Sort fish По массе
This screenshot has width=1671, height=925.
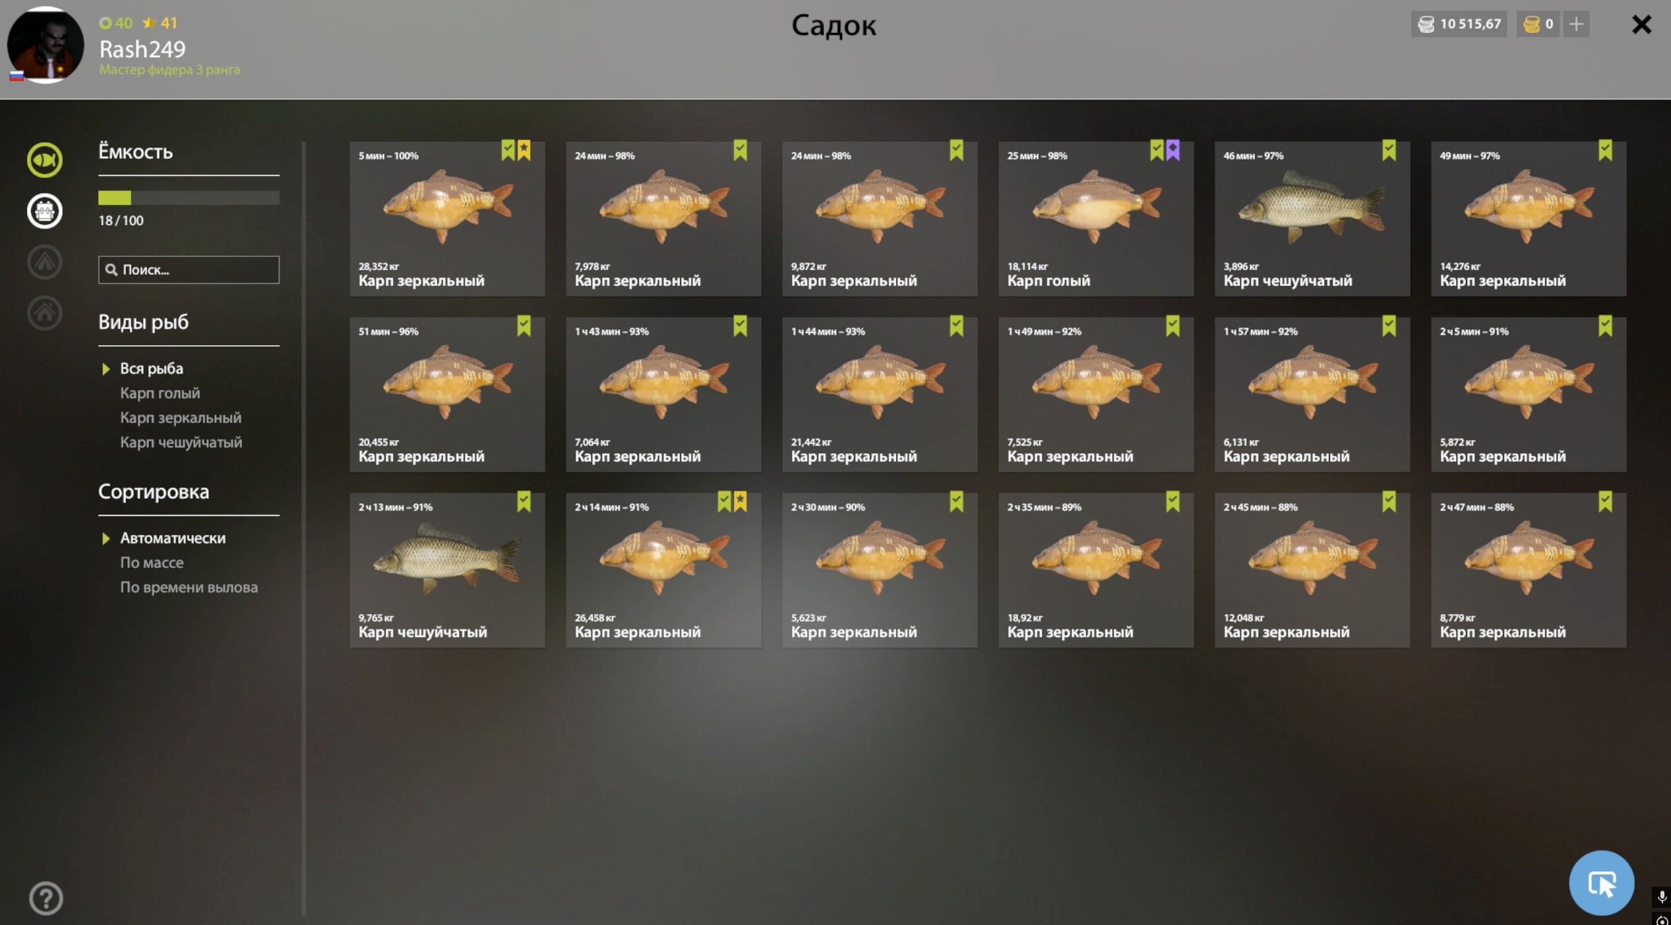click(152, 563)
